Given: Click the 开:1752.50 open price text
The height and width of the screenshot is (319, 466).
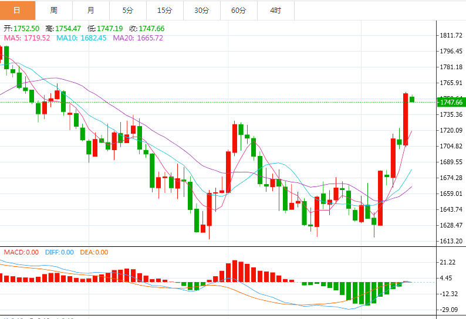Looking at the screenshot, I should tap(21, 29).
